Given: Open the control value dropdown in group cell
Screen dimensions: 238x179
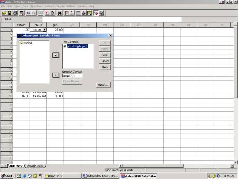Looking at the screenshot, I should tap(44, 30).
